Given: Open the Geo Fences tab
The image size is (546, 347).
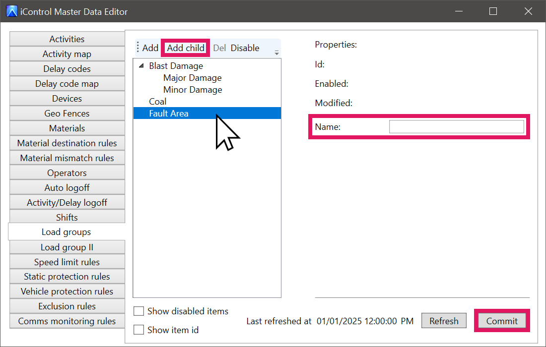Looking at the screenshot, I should [x=67, y=114].
